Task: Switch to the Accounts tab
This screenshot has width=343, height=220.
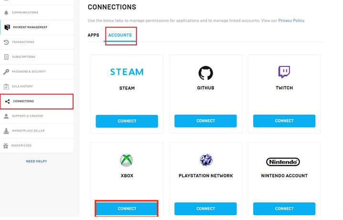Action: (120, 35)
